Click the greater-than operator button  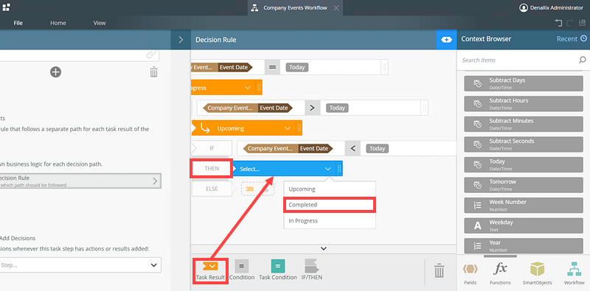point(312,108)
